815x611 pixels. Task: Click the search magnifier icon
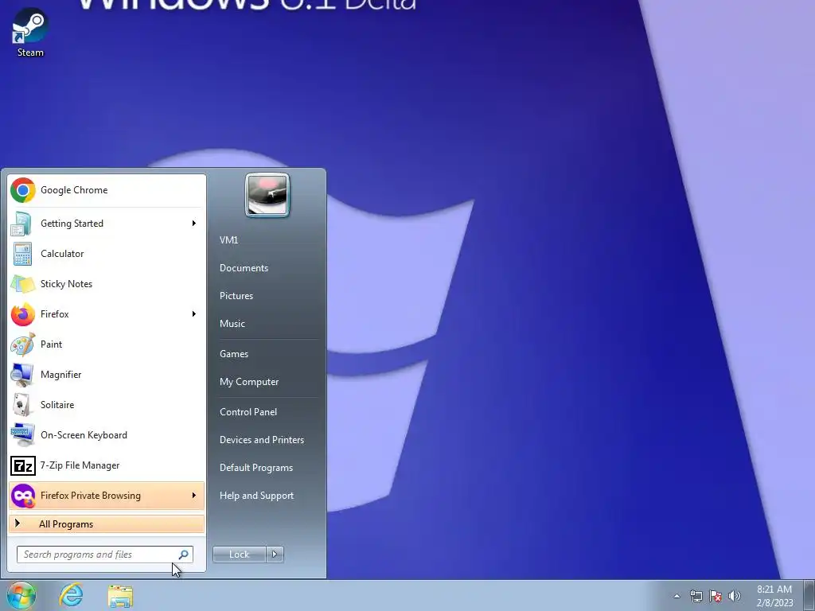(x=184, y=555)
